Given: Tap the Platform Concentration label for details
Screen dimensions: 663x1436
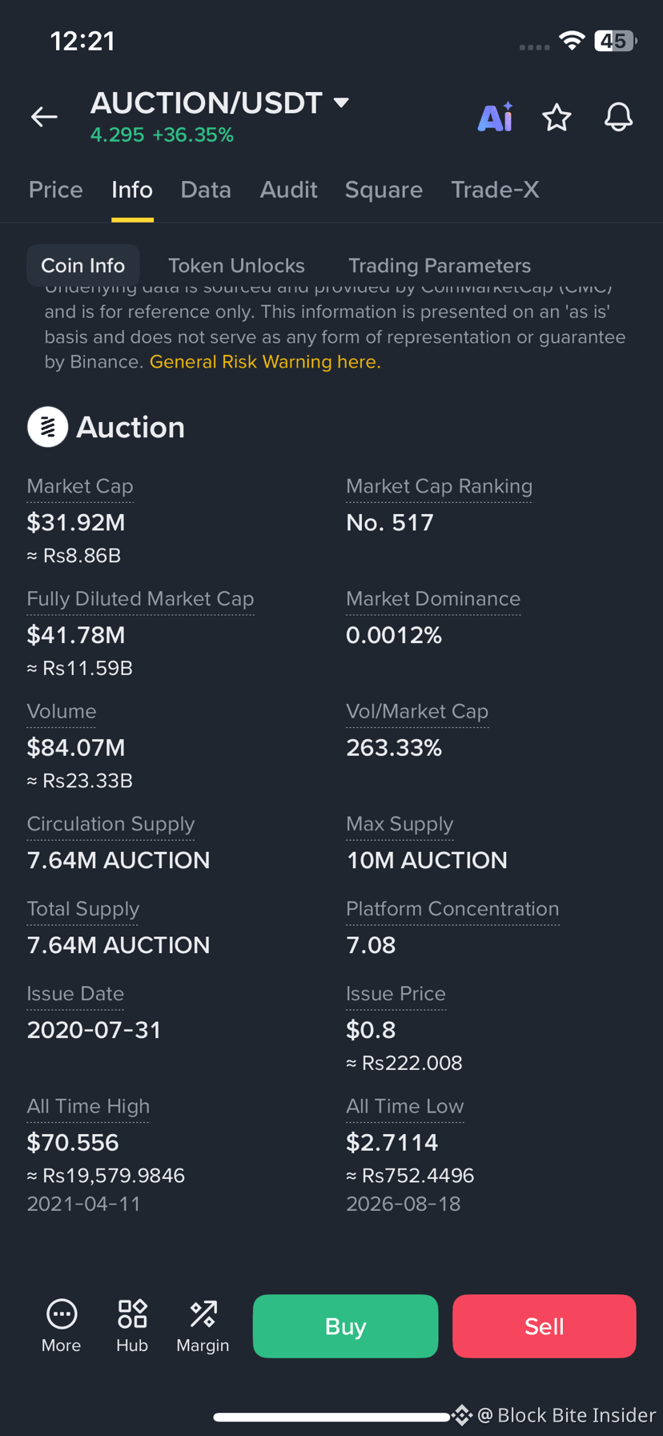Looking at the screenshot, I should tap(452, 909).
